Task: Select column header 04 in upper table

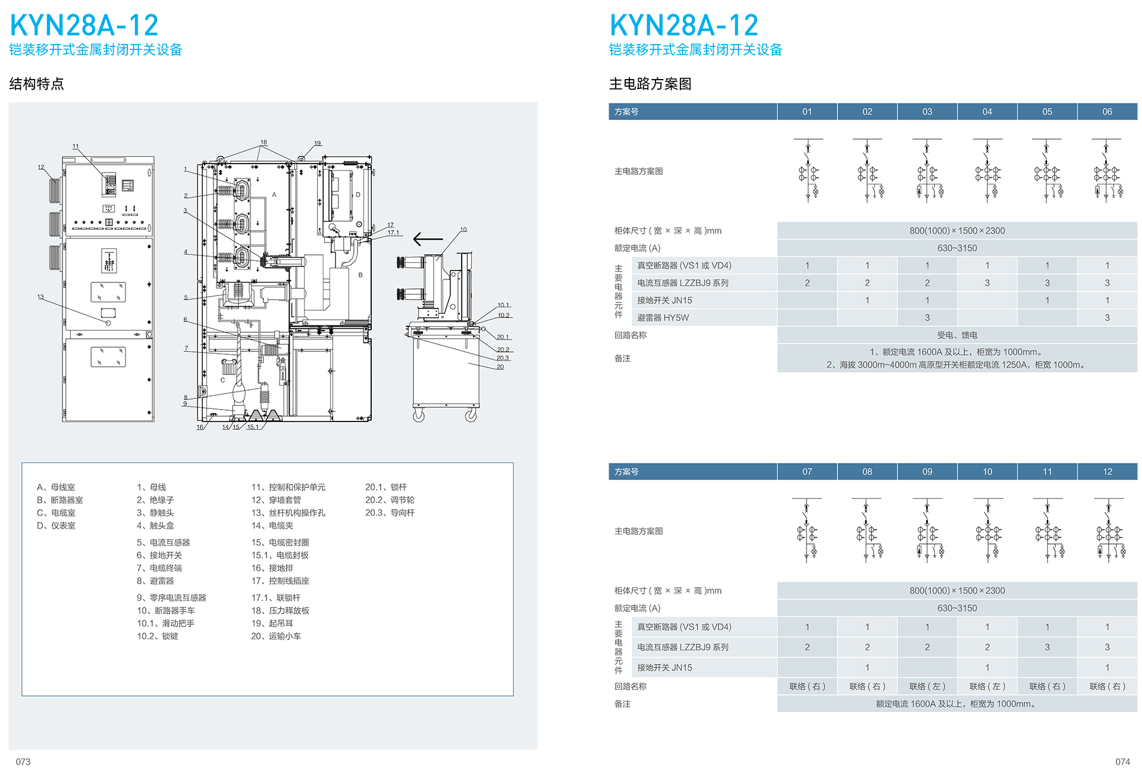Action: [x=987, y=112]
